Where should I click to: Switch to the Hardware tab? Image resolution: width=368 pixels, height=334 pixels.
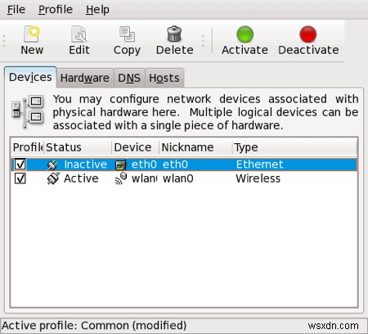(85, 78)
